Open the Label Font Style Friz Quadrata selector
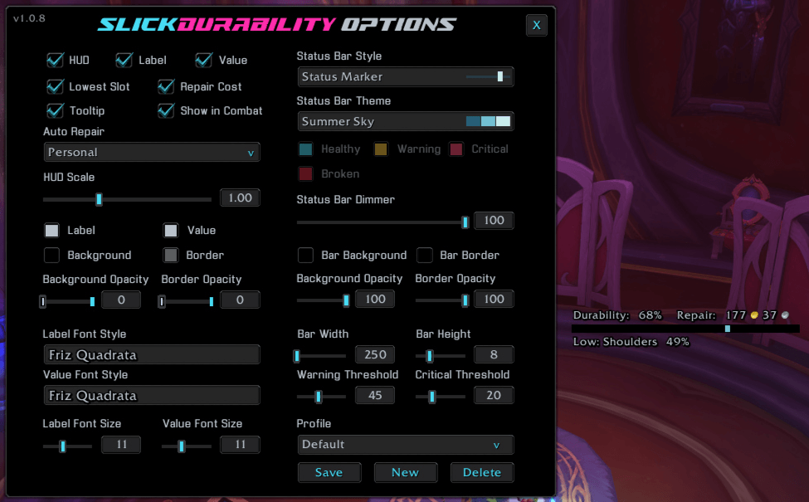The height and width of the screenshot is (502, 809). coord(152,354)
